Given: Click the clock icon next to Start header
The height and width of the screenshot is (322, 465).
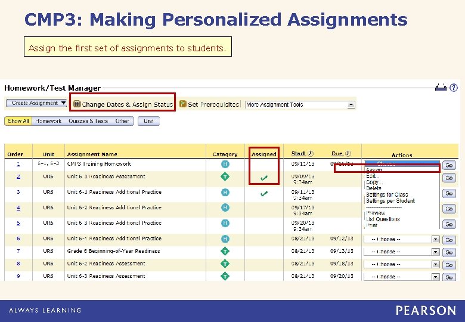Looking at the screenshot, I should pos(311,153).
